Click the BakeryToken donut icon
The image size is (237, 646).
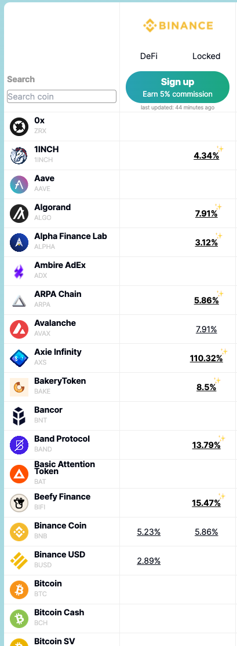click(19, 387)
